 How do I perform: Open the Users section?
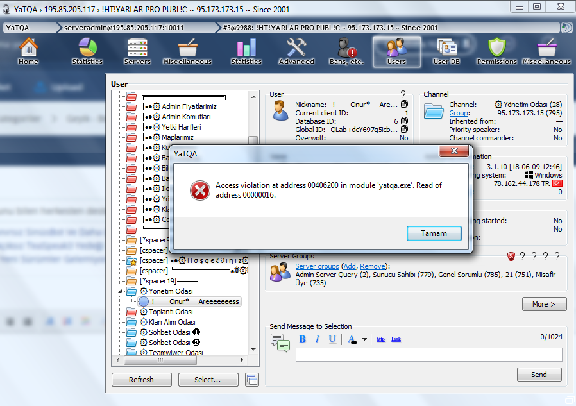pyautogui.click(x=397, y=52)
